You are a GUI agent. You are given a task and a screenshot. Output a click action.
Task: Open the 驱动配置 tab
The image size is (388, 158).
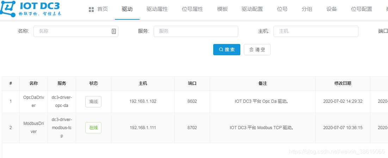click(252, 10)
